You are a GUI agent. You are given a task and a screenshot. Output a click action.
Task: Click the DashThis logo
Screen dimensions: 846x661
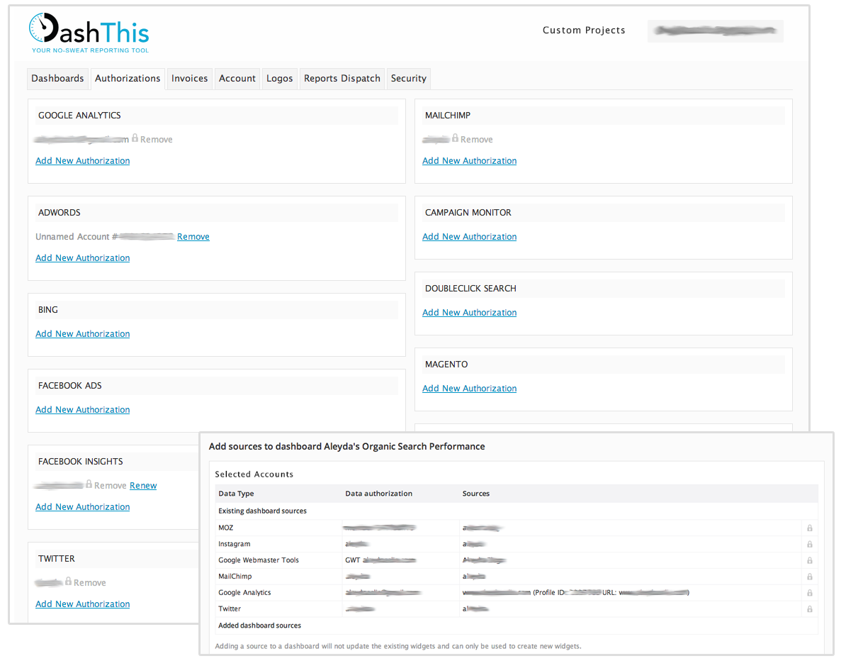point(89,33)
